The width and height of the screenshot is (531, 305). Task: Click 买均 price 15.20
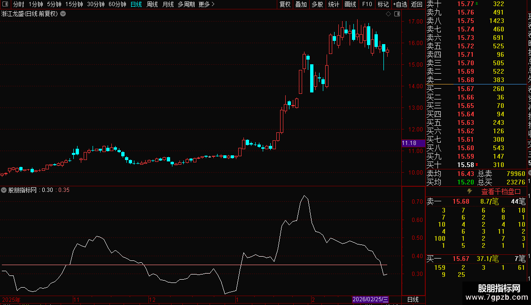pos(466,182)
